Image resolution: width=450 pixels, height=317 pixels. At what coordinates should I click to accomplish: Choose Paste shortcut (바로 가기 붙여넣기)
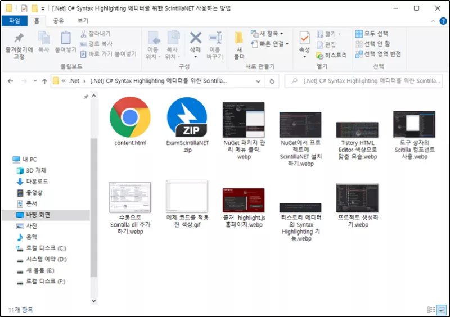coord(108,54)
